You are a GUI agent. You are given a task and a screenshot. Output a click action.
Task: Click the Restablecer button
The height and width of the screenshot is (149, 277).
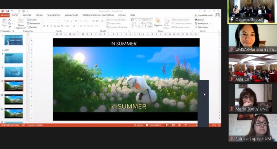[34, 23]
